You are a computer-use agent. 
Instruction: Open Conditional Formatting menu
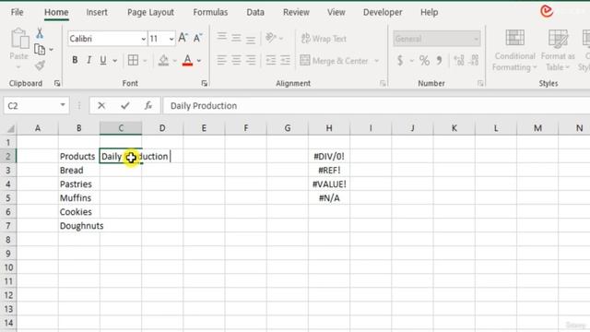[x=514, y=51]
